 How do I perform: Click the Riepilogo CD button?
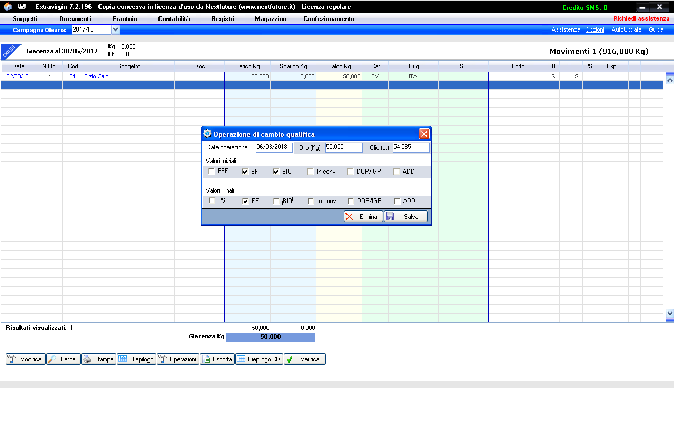[259, 359]
